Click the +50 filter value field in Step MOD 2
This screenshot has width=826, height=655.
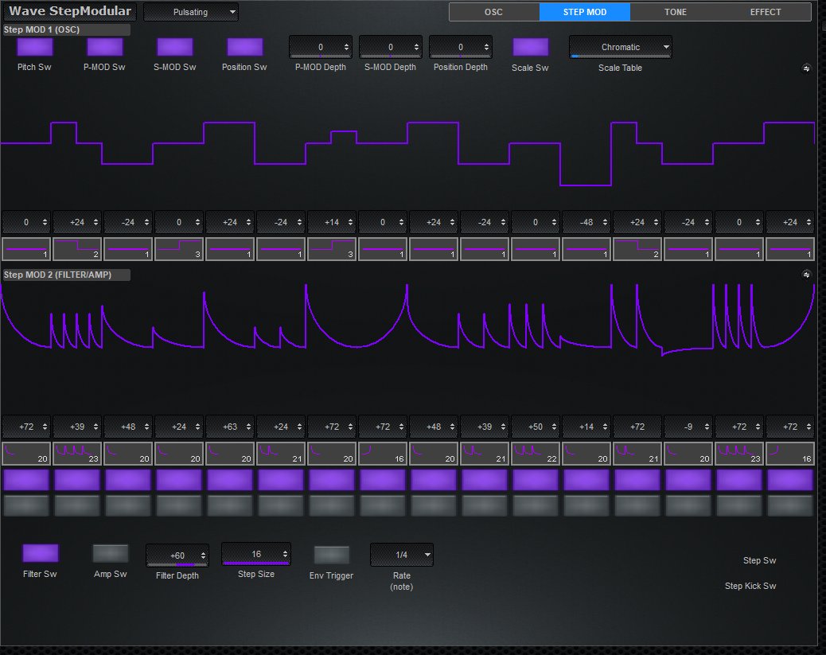(536, 427)
